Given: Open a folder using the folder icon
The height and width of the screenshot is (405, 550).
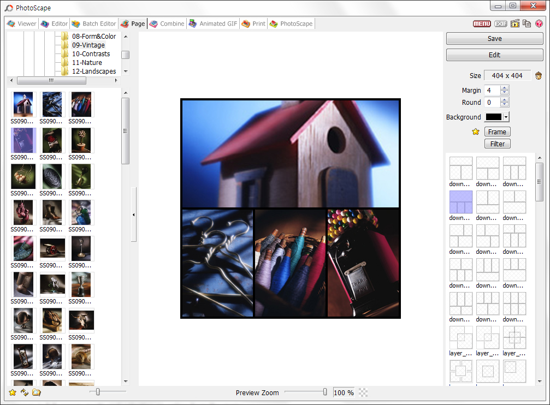Looking at the screenshot, I should coord(36,392).
